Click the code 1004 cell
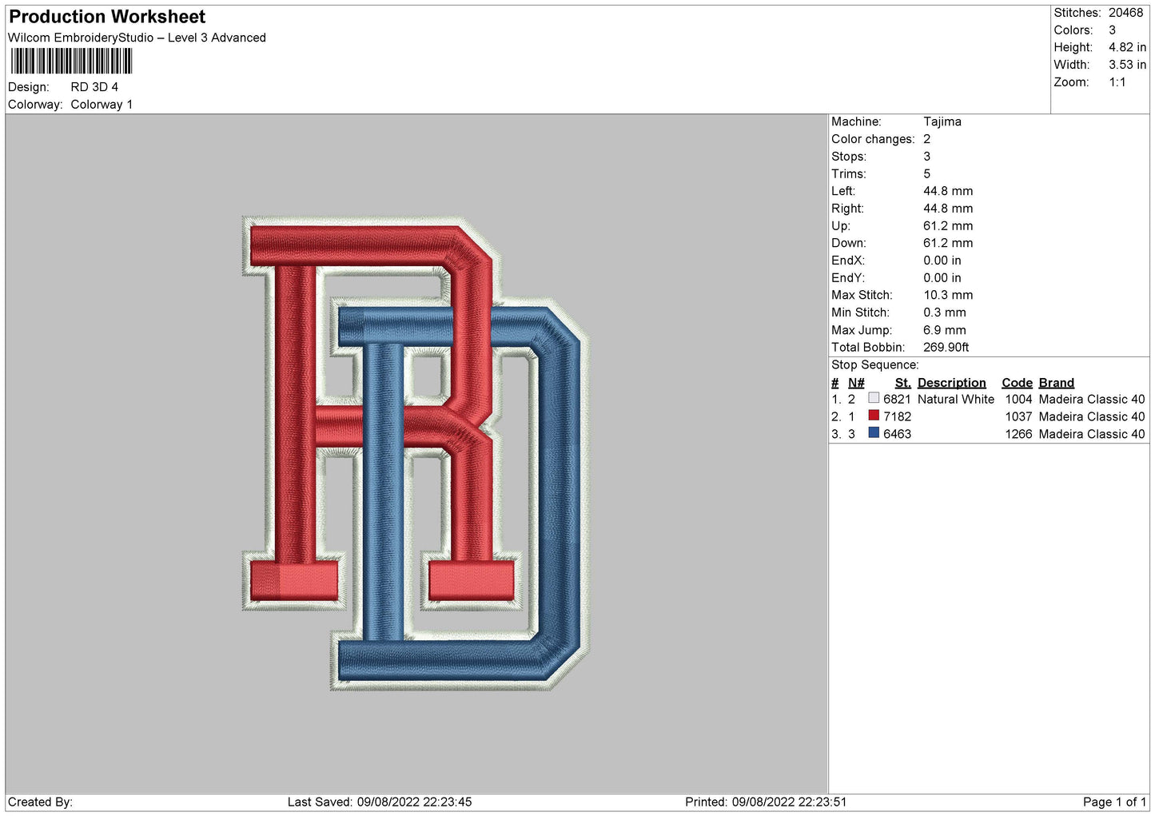1155x816 pixels. [x=1018, y=399]
